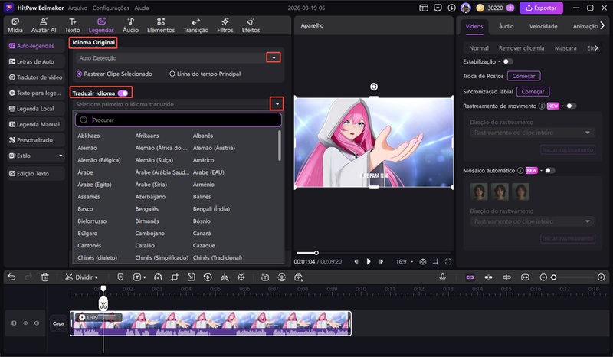Open the Transição panel
613x357 pixels.
(196, 25)
